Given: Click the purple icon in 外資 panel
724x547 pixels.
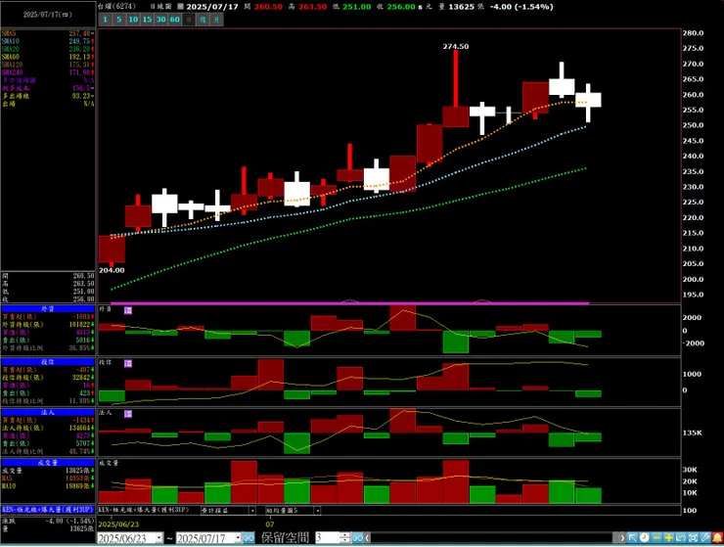Looking at the screenshot, I should pyautogui.click(x=128, y=310).
